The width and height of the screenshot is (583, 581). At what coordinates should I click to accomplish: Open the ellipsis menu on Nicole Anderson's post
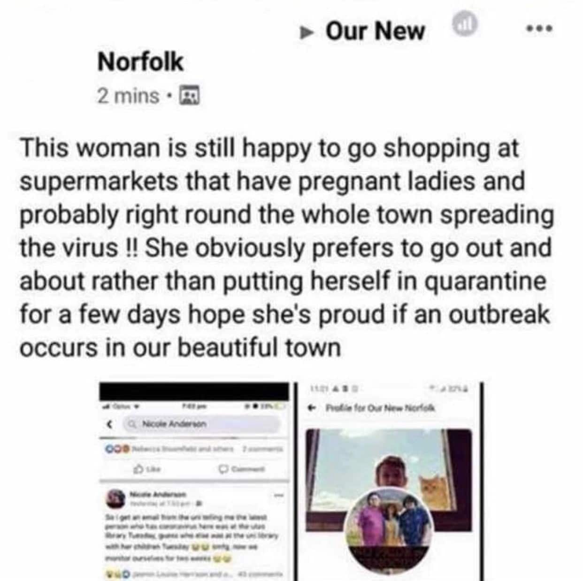[279, 495]
